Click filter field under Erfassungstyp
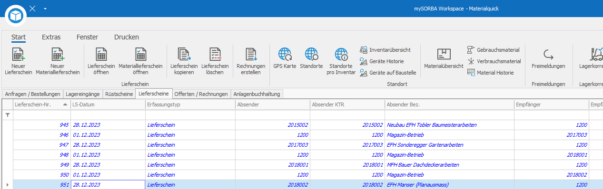This screenshot has width=603, height=189. point(190,115)
